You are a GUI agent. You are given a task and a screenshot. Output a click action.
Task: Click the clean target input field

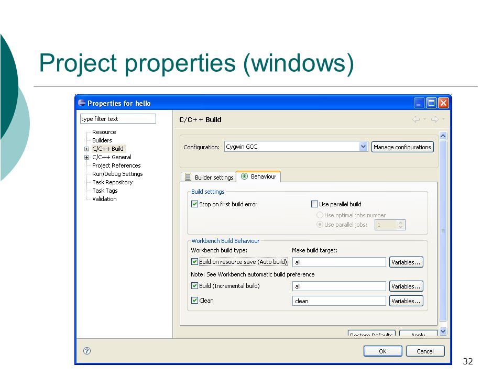point(339,301)
